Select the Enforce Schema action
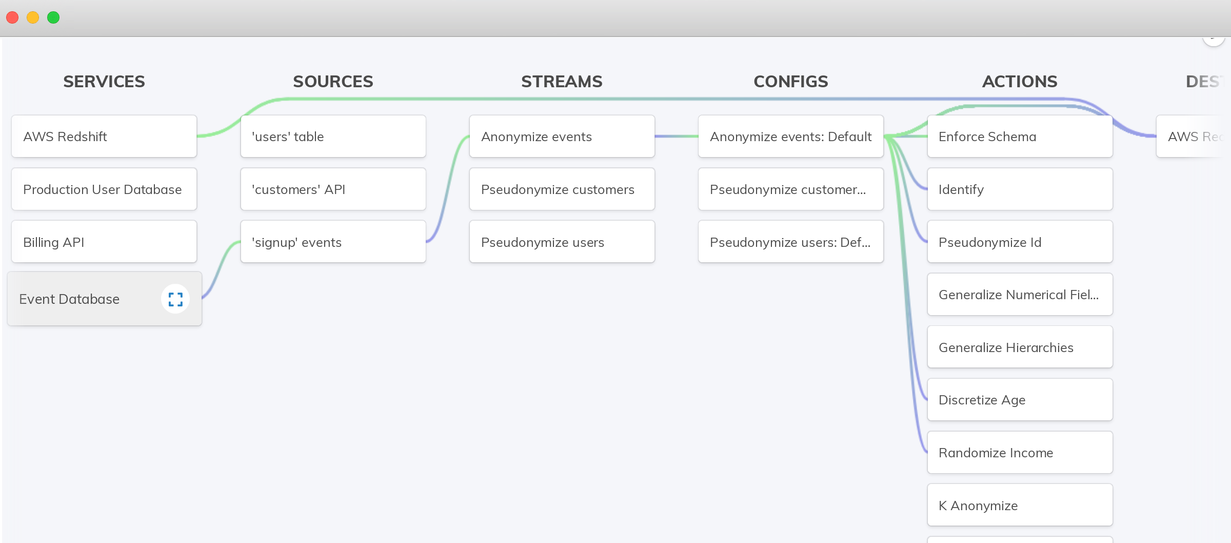 coord(1020,137)
